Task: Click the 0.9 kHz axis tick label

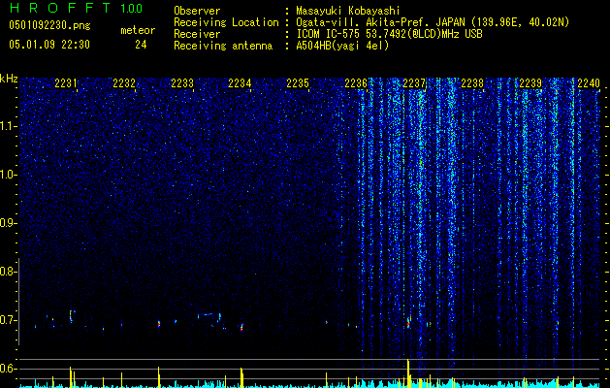Action: (7, 223)
